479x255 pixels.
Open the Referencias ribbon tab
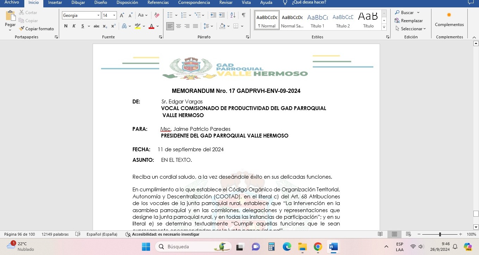coord(158,2)
